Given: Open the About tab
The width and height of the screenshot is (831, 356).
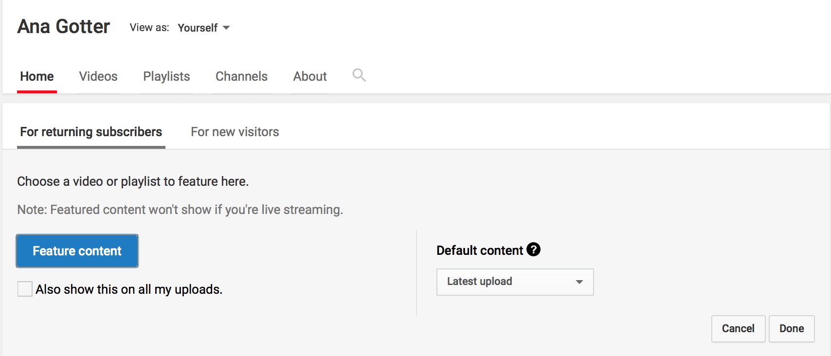Looking at the screenshot, I should (310, 76).
